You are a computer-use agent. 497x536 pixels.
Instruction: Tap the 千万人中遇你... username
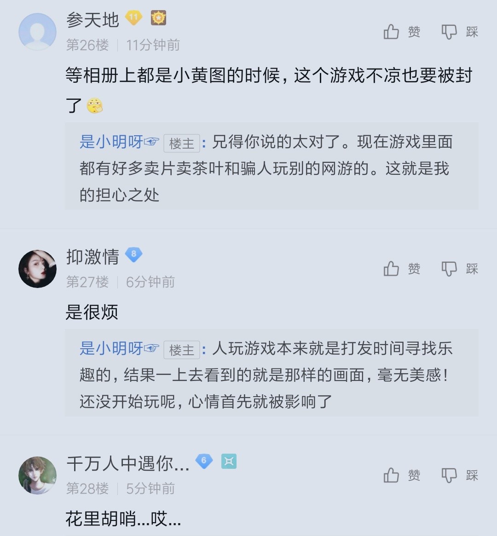click(128, 463)
